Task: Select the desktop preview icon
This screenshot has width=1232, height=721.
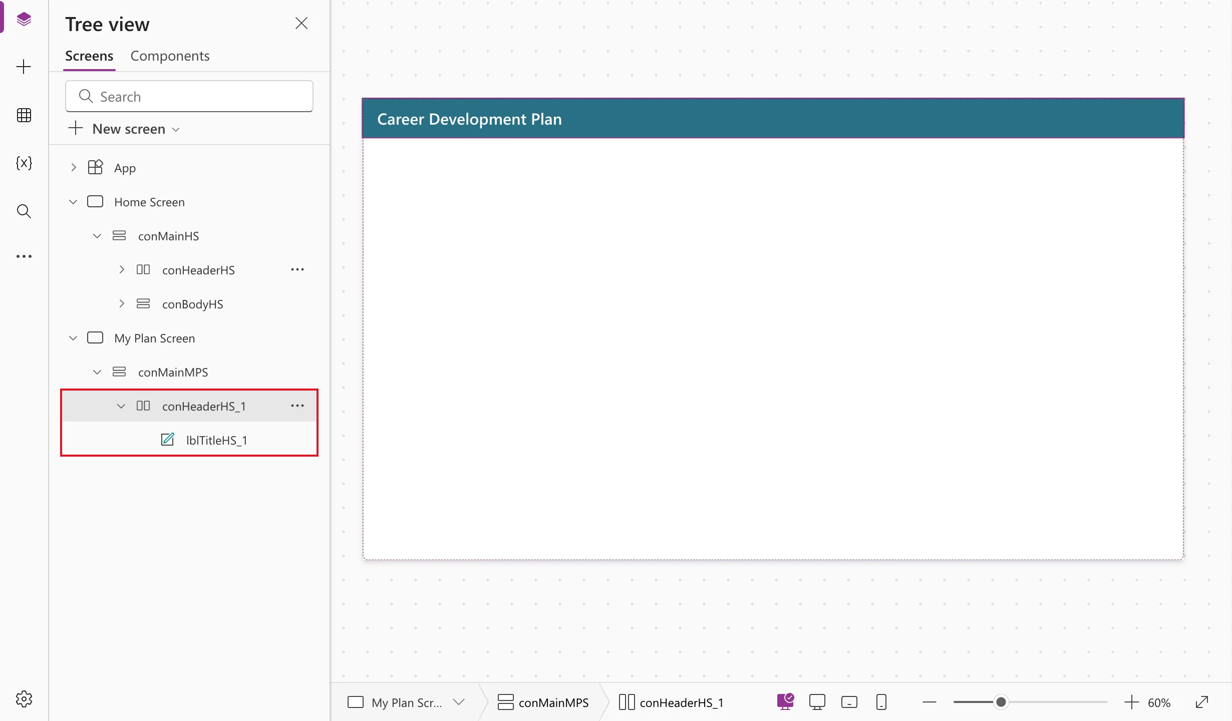Action: [x=817, y=702]
